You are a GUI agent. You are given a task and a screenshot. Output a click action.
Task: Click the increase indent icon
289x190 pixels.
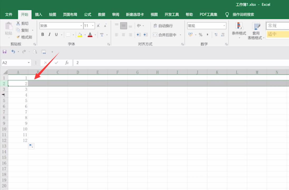point(145,35)
